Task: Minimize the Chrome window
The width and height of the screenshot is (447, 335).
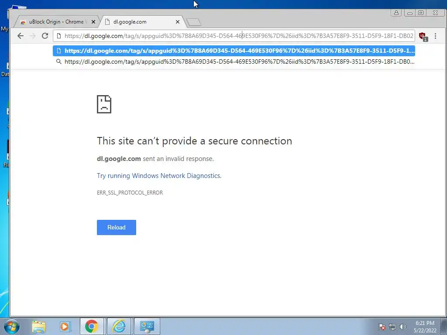Action: coord(409,13)
